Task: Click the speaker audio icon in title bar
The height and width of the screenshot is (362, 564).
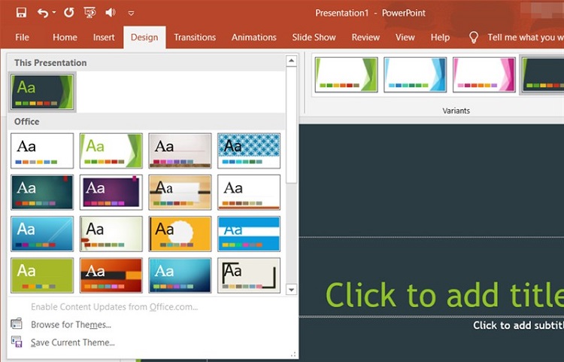Action: [x=111, y=13]
